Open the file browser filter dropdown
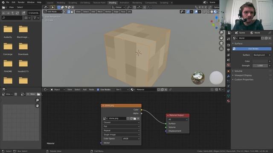 [x=36, y=18]
